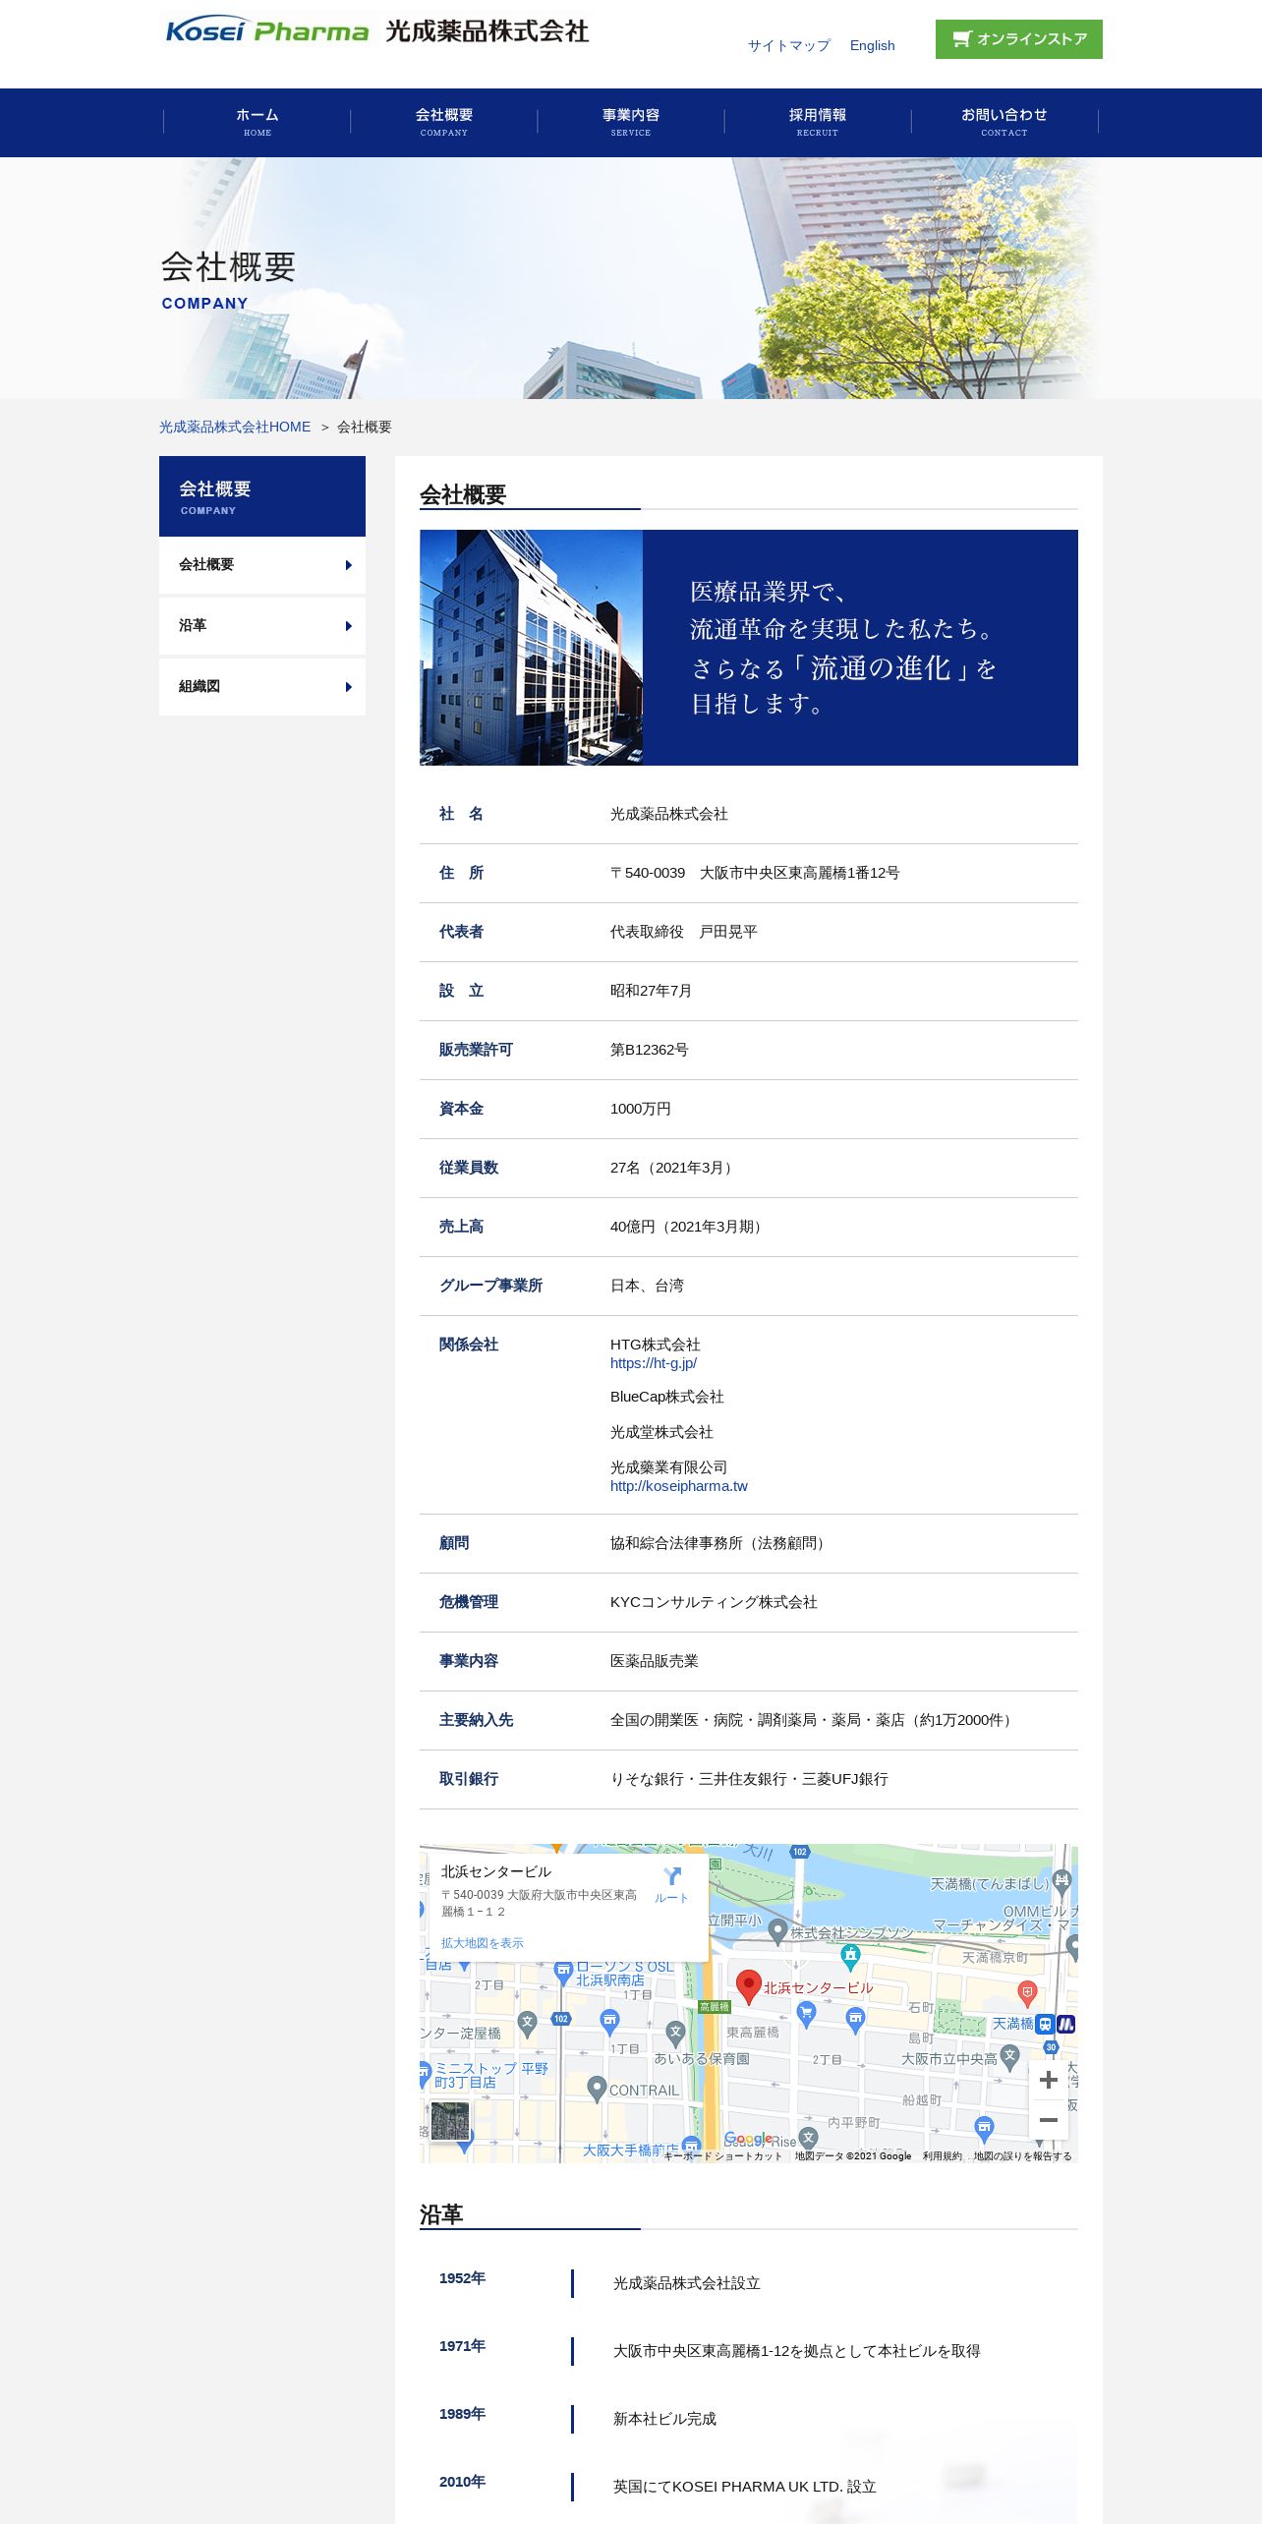This screenshot has height=2524, width=1262.
Task: Click the Kosei Pharma logo
Action: (376, 30)
